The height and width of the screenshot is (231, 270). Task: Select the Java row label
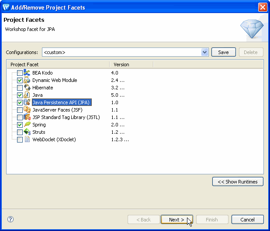(x=38, y=95)
